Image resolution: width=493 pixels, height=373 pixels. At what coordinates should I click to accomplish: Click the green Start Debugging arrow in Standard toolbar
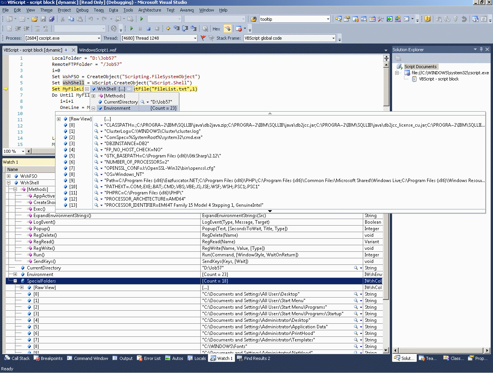[x=142, y=19]
